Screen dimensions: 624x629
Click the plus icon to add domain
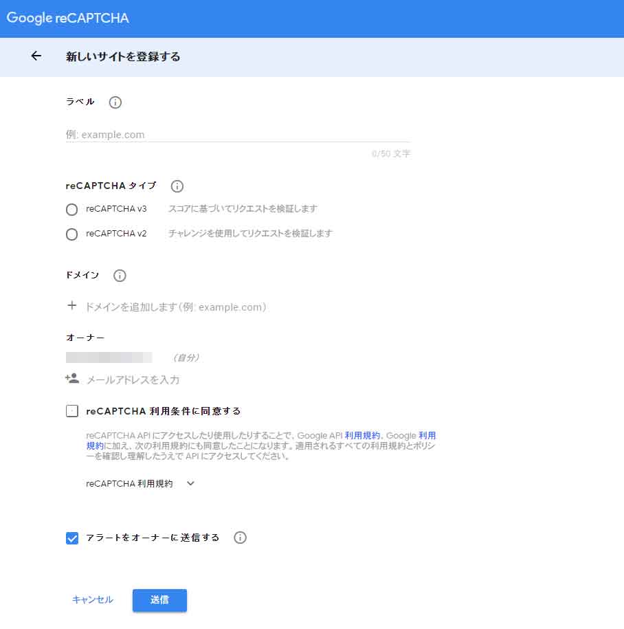71,307
